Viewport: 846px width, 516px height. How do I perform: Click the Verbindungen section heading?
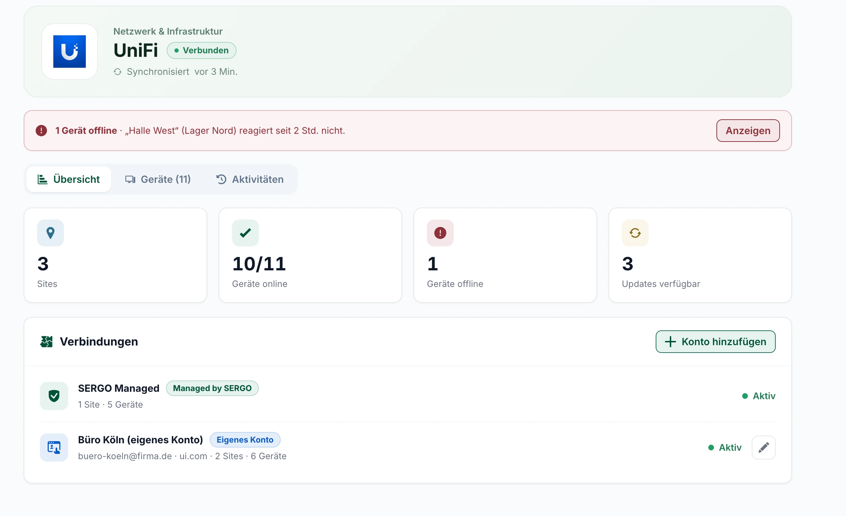pos(99,342)
